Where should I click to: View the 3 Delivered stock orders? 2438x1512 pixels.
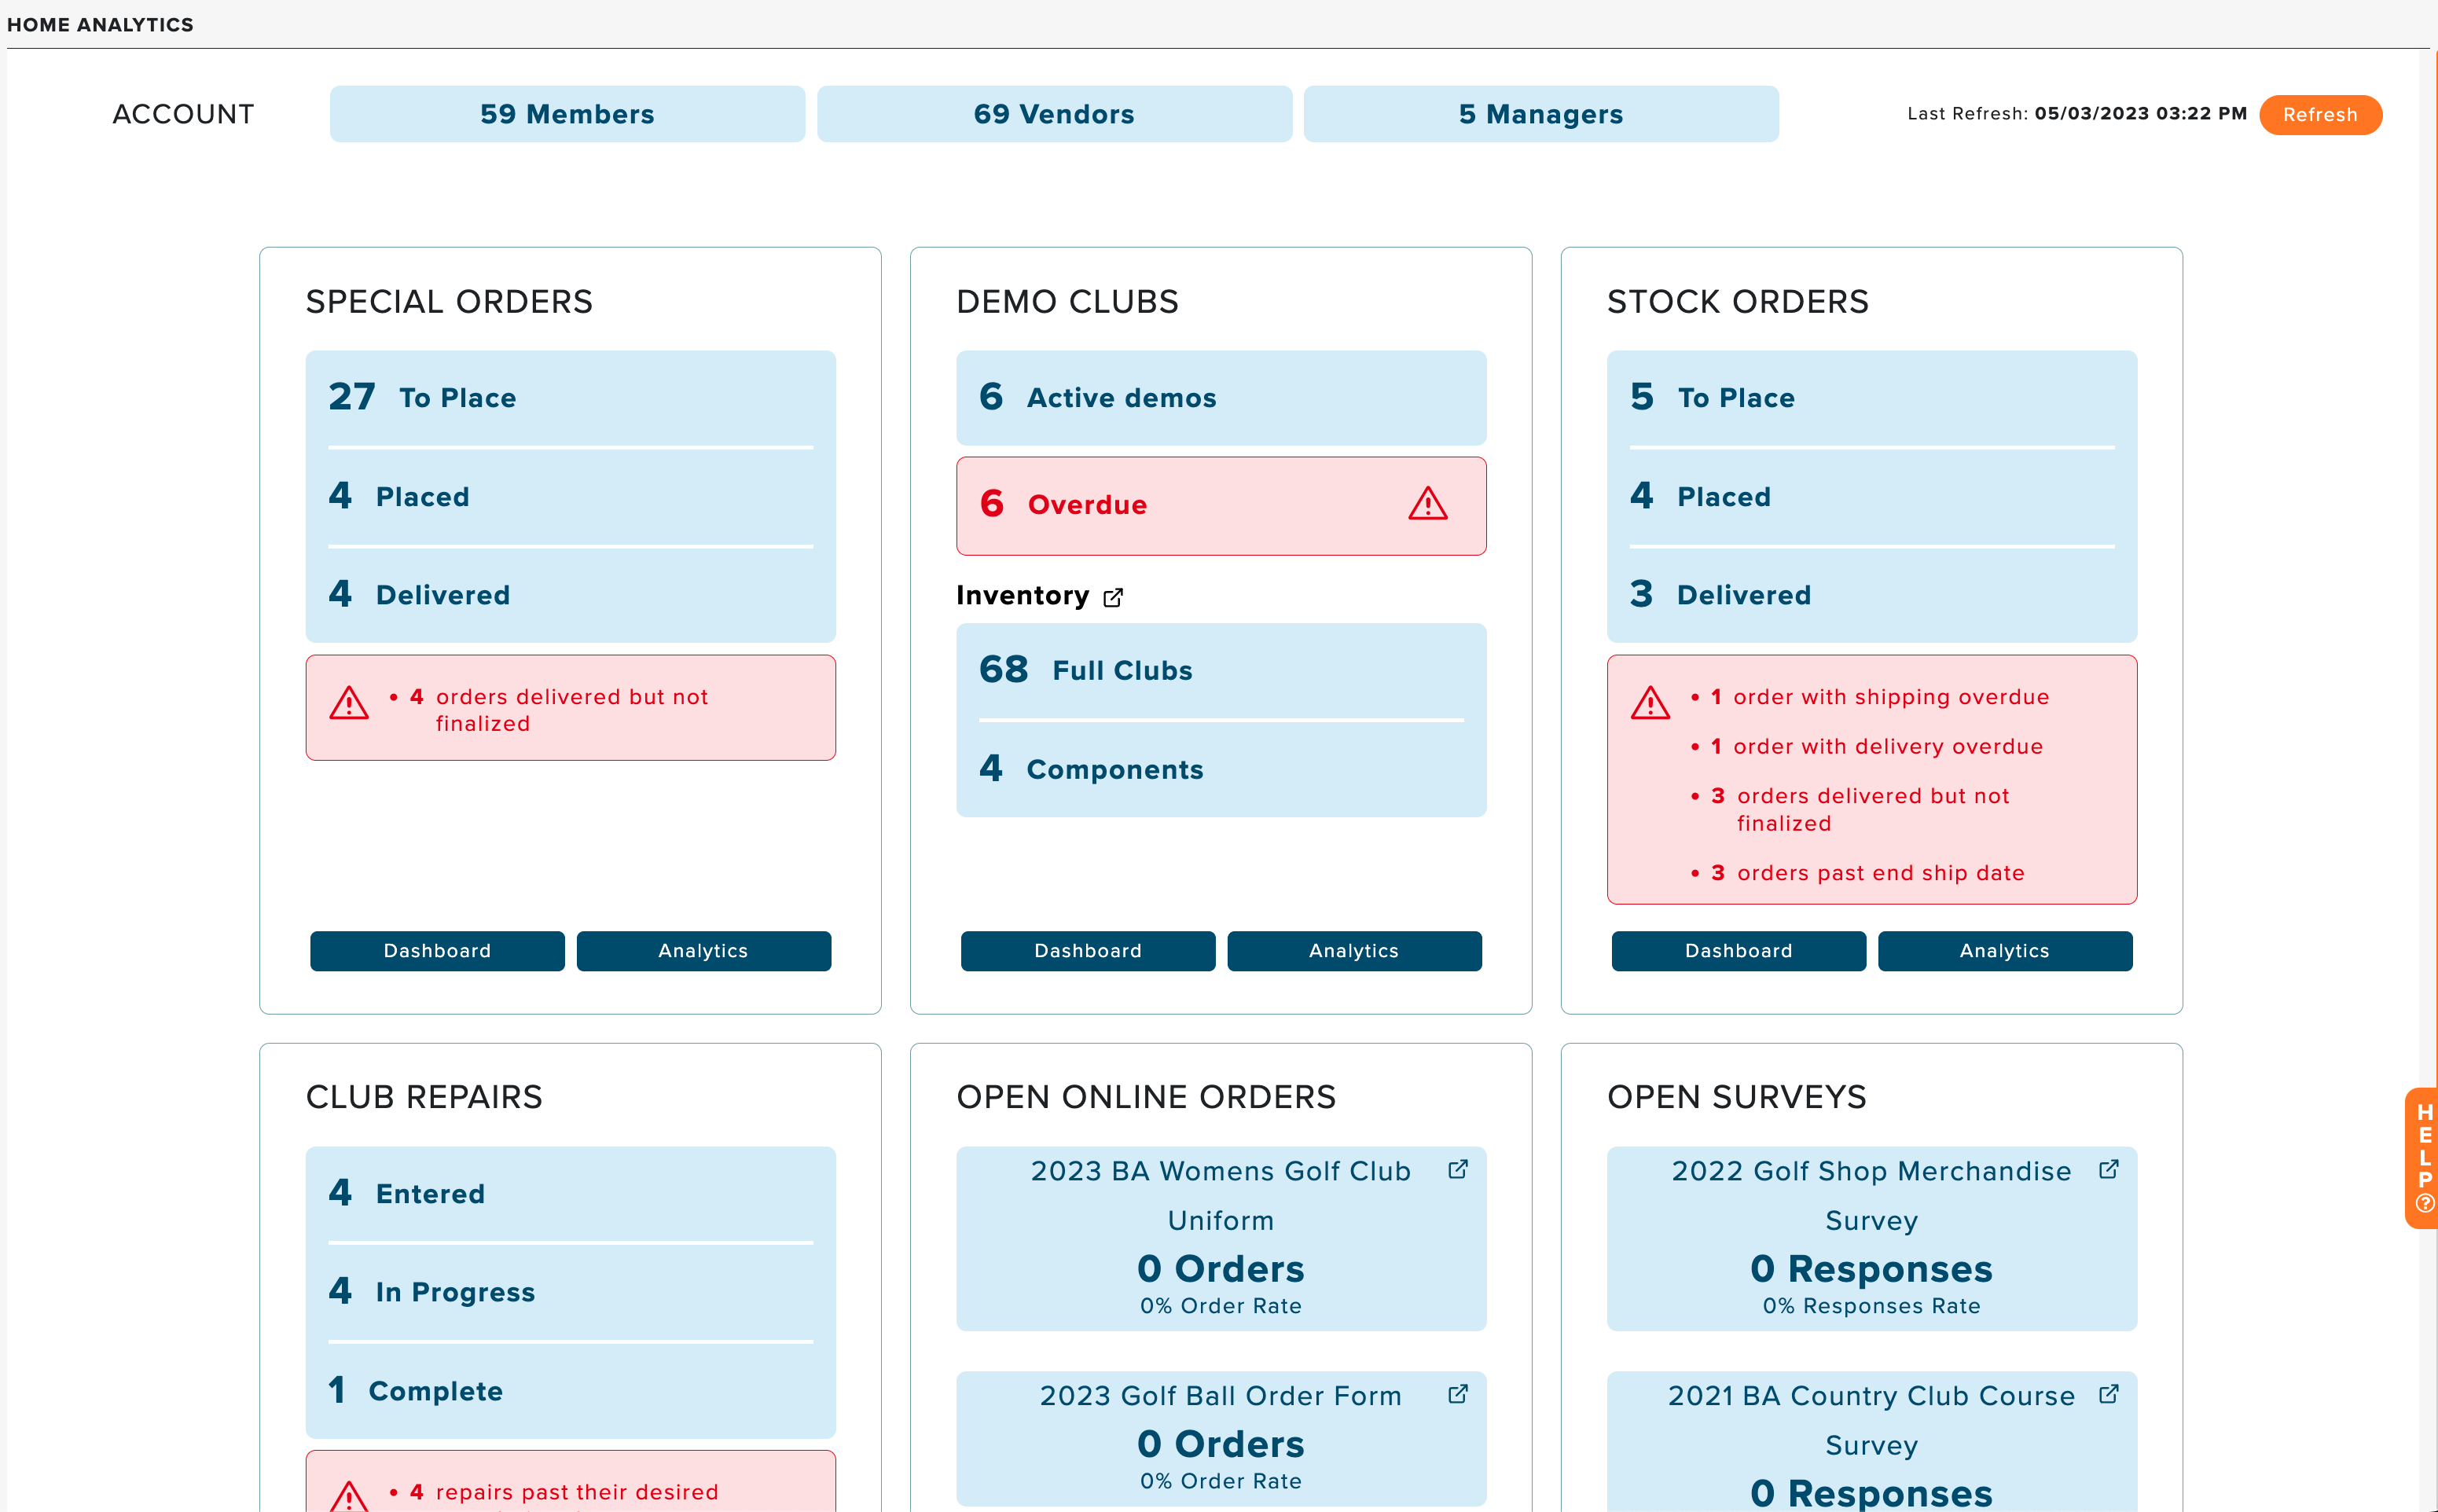pyautogui.click(x=1871, y=595)
